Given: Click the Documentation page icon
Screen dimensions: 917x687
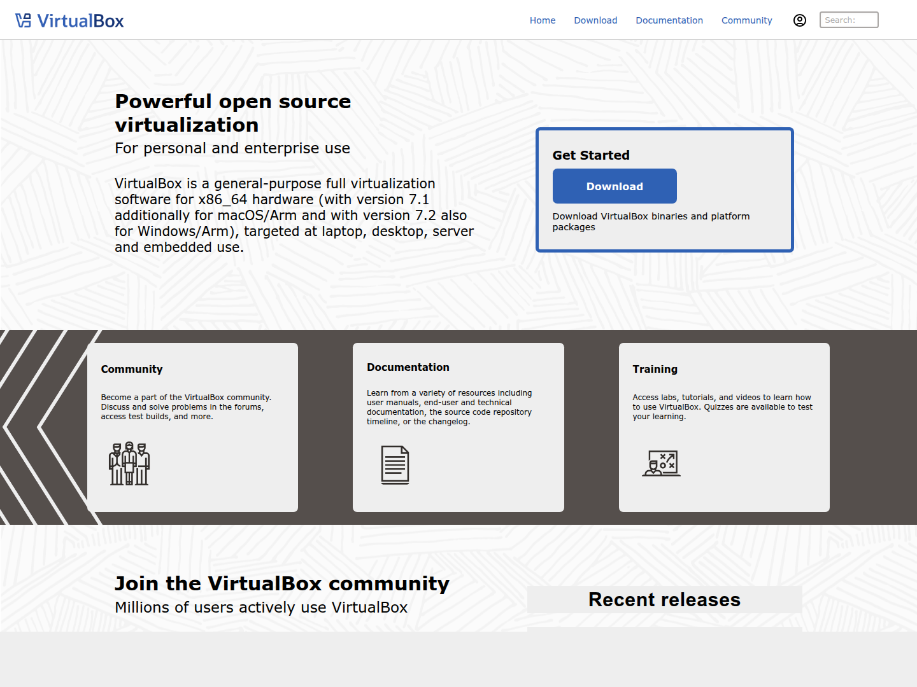Looking at the screenshot, I should click(395, 465).
